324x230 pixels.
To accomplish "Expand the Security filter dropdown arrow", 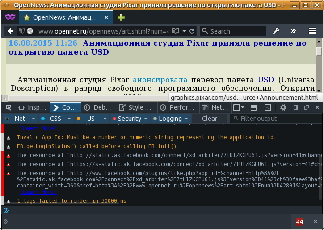I will pos(146,119).
